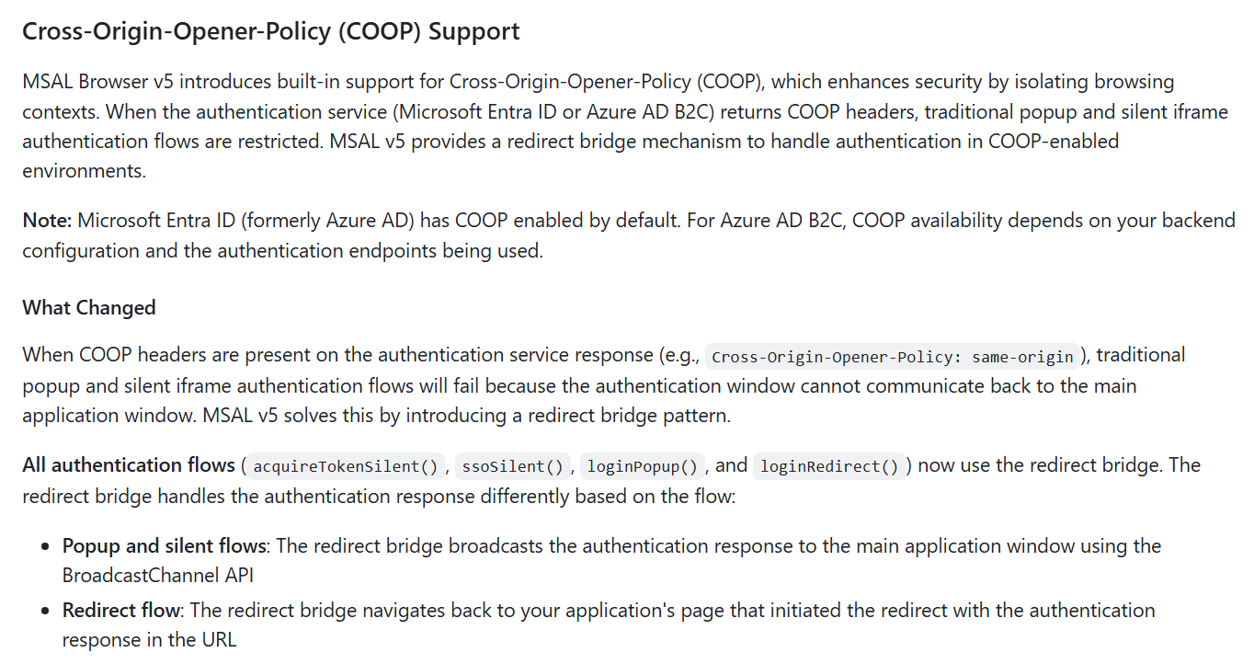Viewport: 1254px width, 664px height.
Task: Click the BroadcastChannel API text
Action: tap(158, 576)
